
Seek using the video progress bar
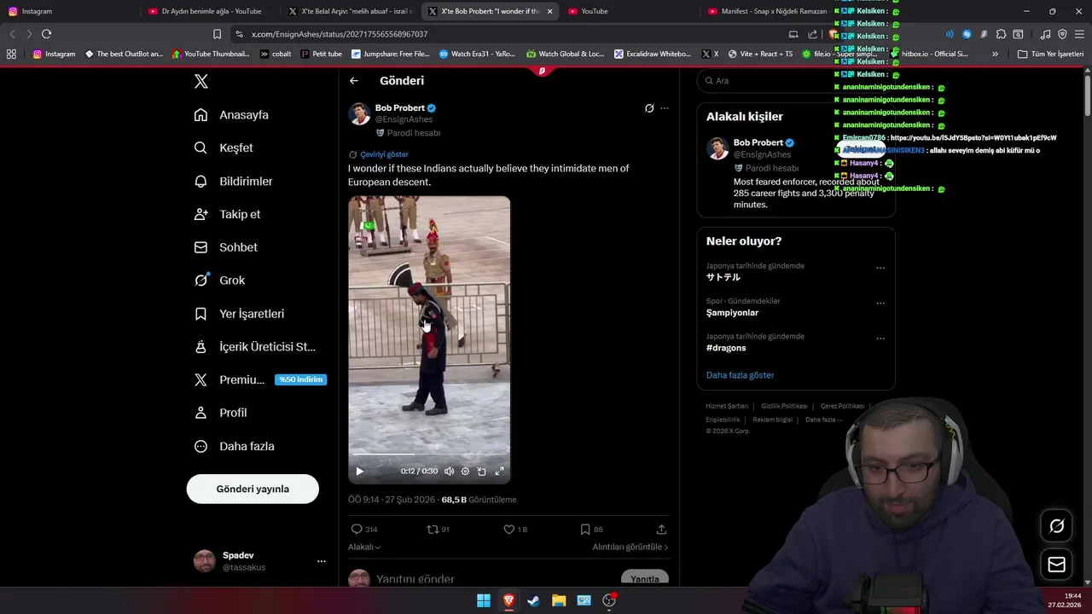tap(429, 455)
